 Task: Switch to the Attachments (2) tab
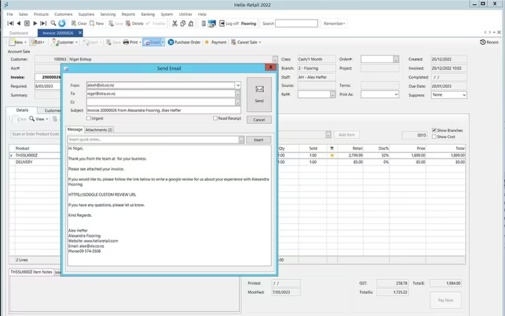tap(99, 130)
